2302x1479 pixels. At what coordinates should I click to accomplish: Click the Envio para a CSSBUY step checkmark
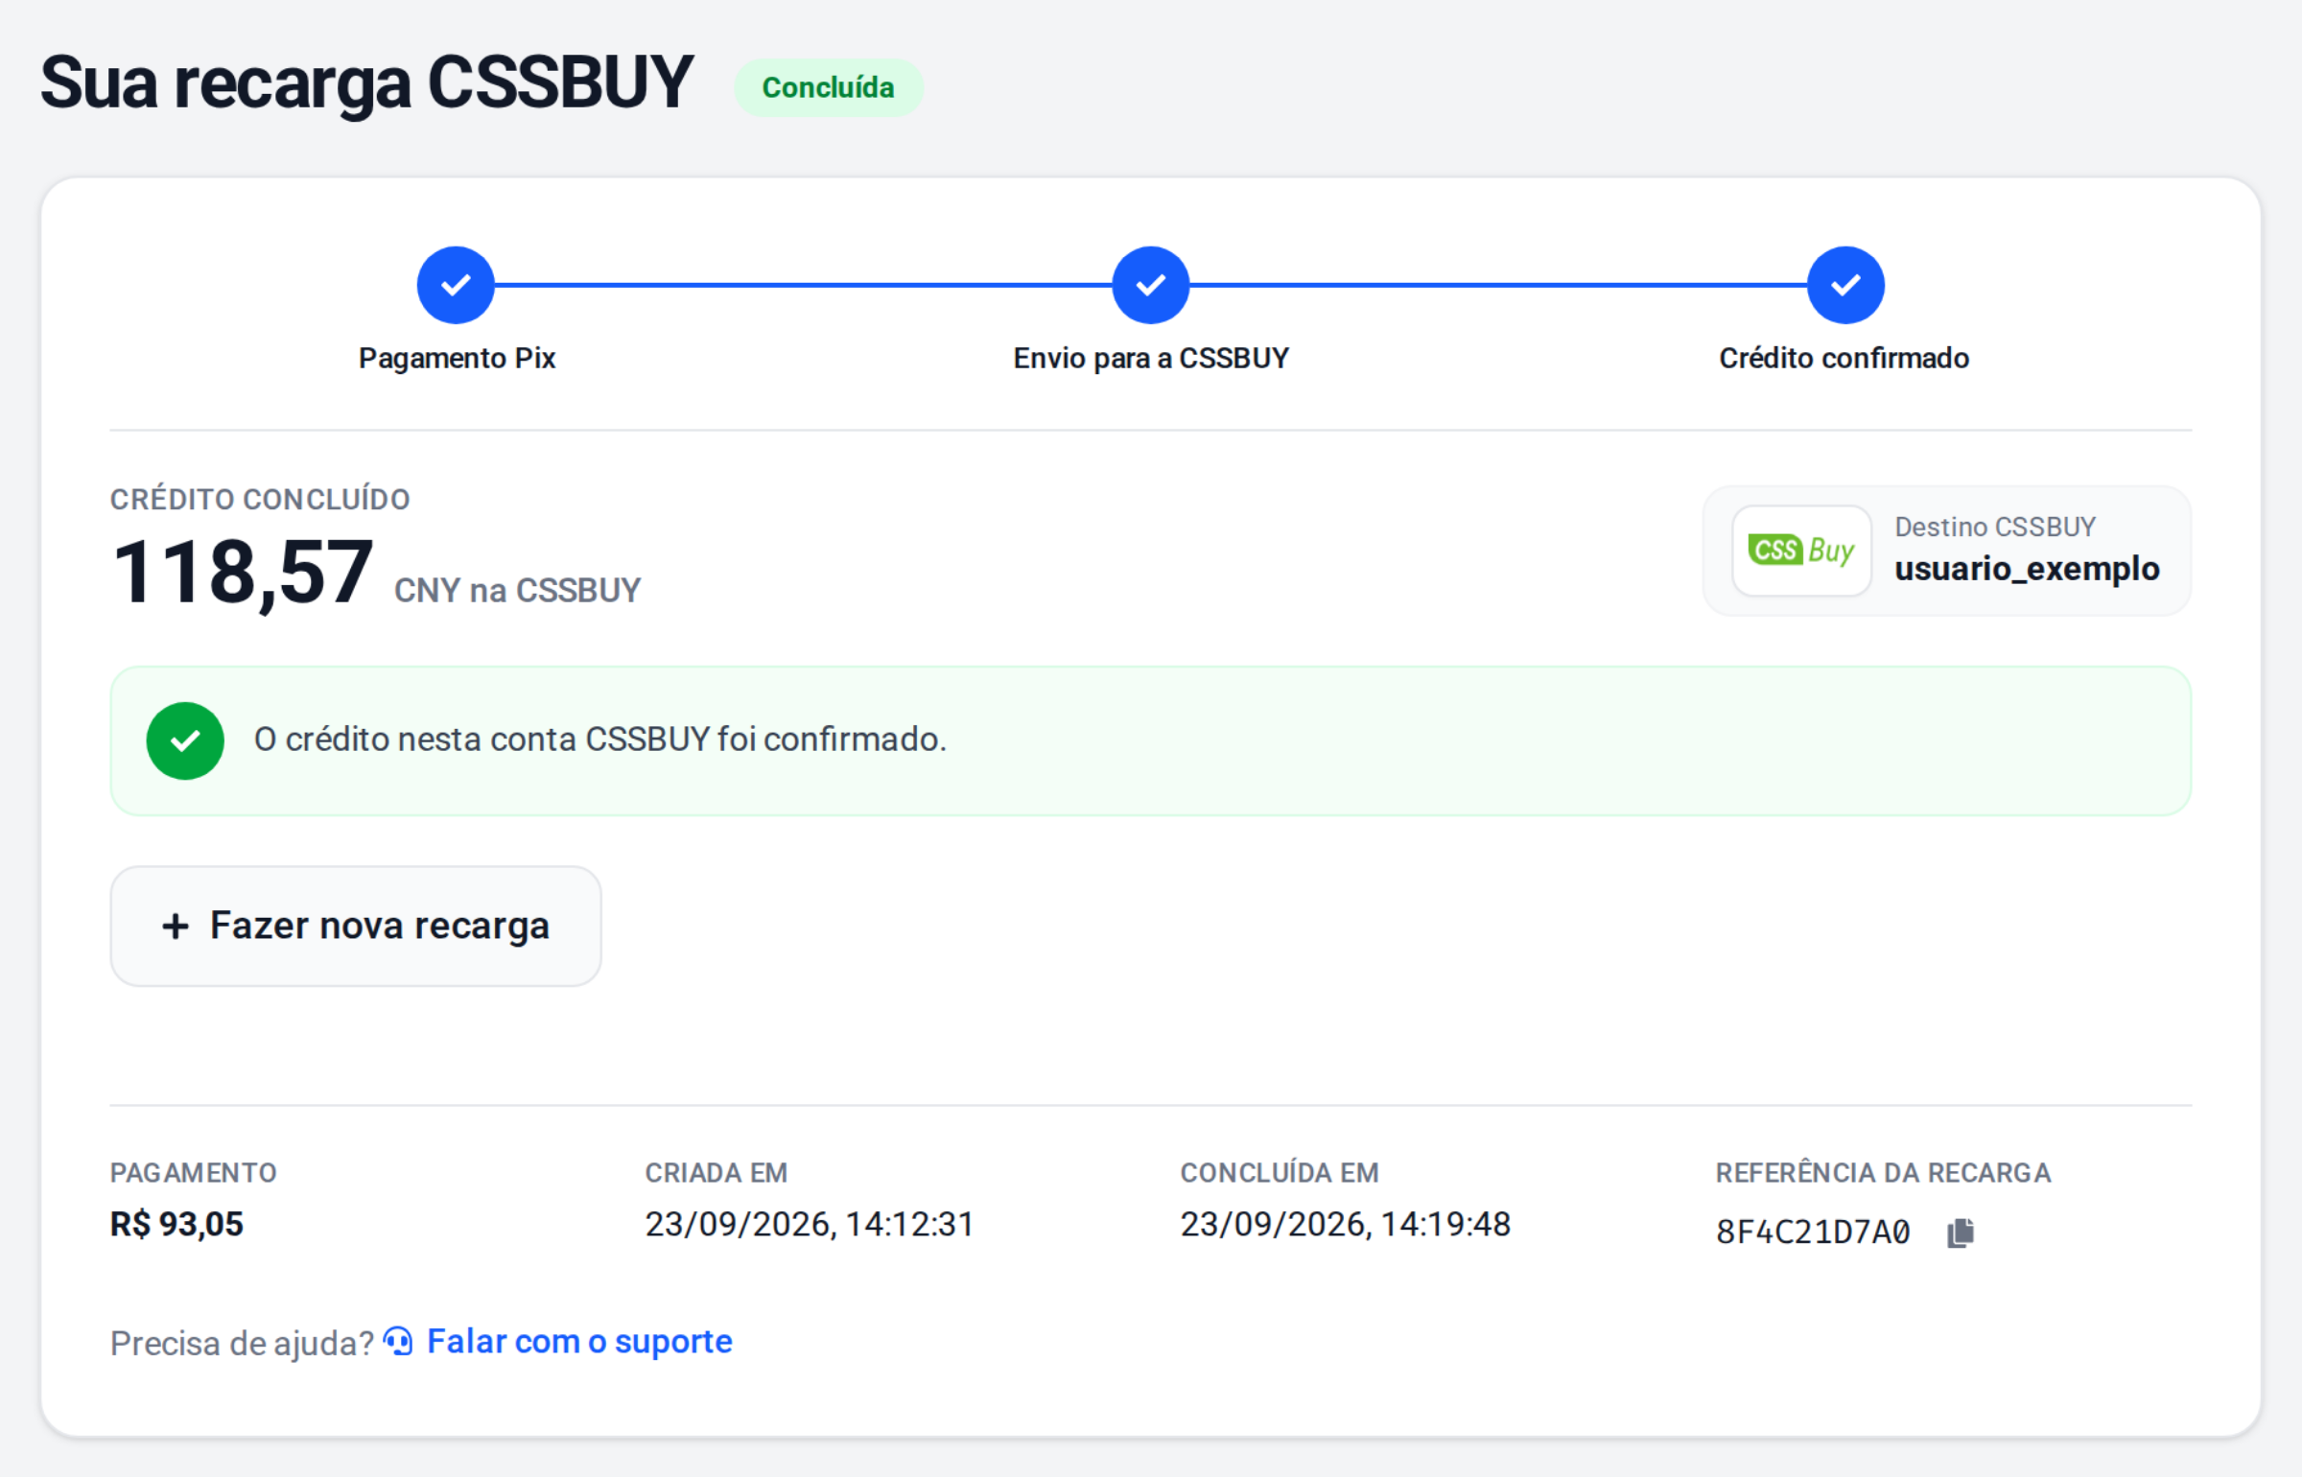[x=1150, y=285]
